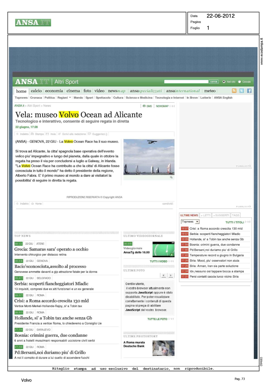279x391 pixels.
Task: Open the RSS feed icon
Action: click(234, 91)
